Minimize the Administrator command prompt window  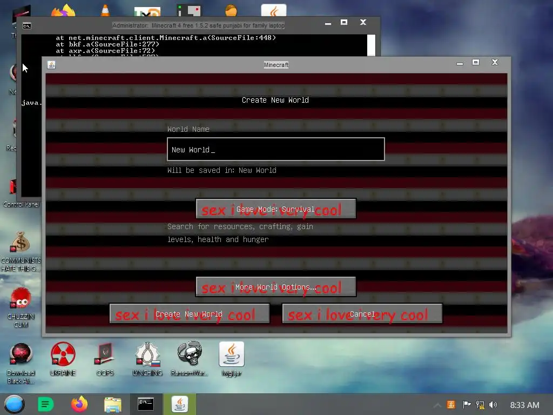tap(328, 23)
